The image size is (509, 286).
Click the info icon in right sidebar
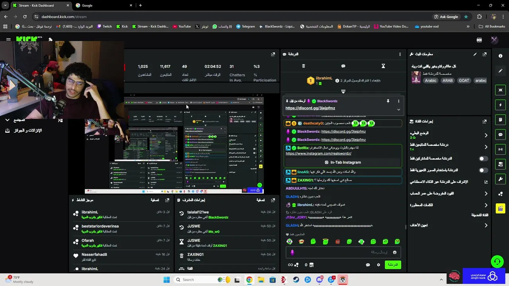pos(500,56)
